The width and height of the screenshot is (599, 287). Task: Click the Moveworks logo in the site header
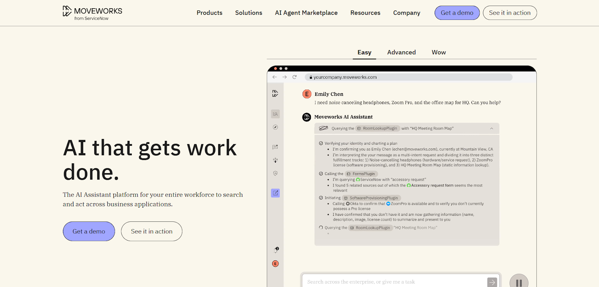(x=92, y=13)
